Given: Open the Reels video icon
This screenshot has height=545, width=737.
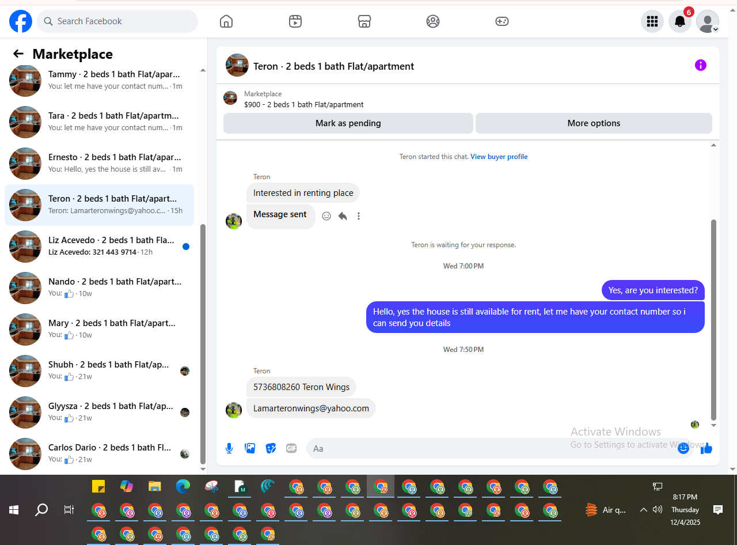Looking at the screenshot, I should pos(295,21).
